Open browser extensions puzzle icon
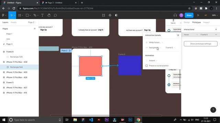Viewport: 220px width, 123px height. pos(206,8)
